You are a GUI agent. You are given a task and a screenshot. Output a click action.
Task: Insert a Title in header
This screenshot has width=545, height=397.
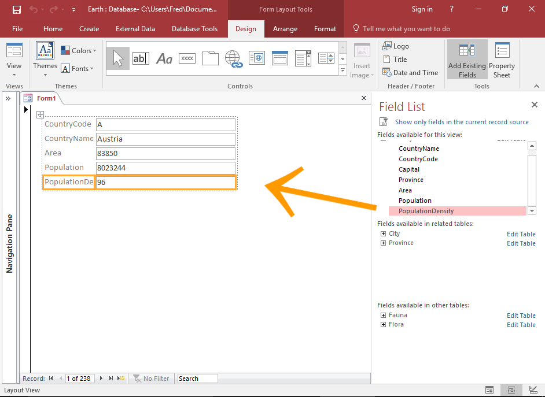pos(395,60)
